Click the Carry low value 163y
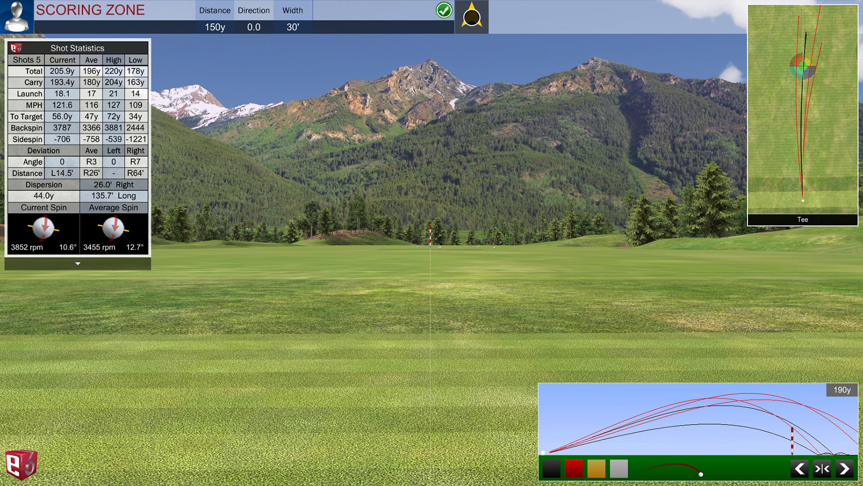 [136, 83]
